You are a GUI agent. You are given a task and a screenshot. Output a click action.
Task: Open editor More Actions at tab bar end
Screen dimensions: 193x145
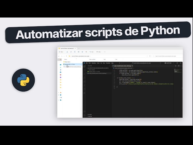(x=181, y=66)
